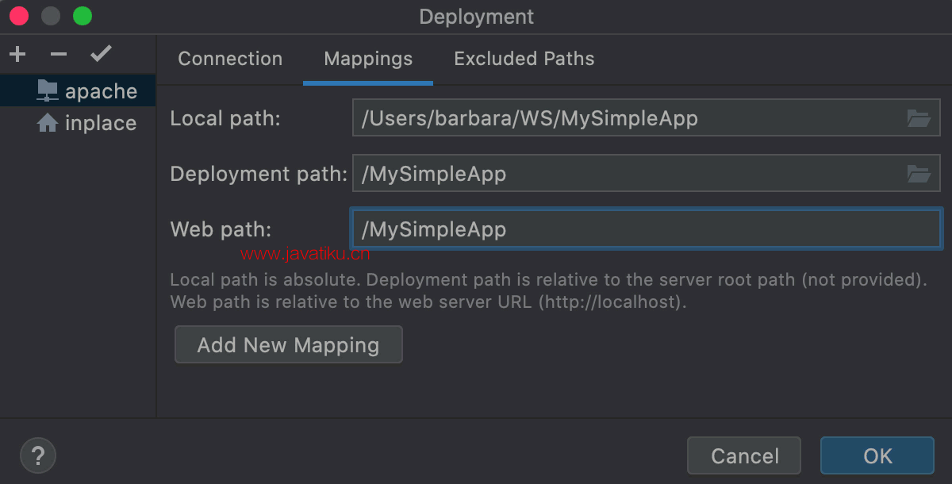Browse folder for Local path
Viewport: 952px width, 484px height.
pyautogui.click(x=919, y=119)
